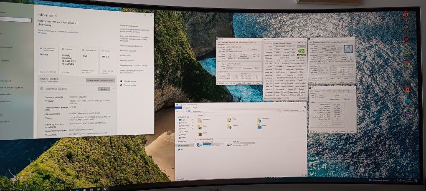Select the DANE (D:) drive icon
The width and height of the screenshot is (426, 191).
pos(229,145)
